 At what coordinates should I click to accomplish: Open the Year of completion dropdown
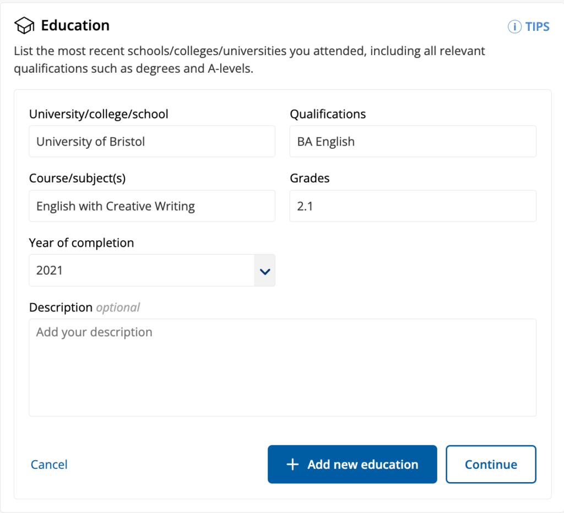pos(152,271)
